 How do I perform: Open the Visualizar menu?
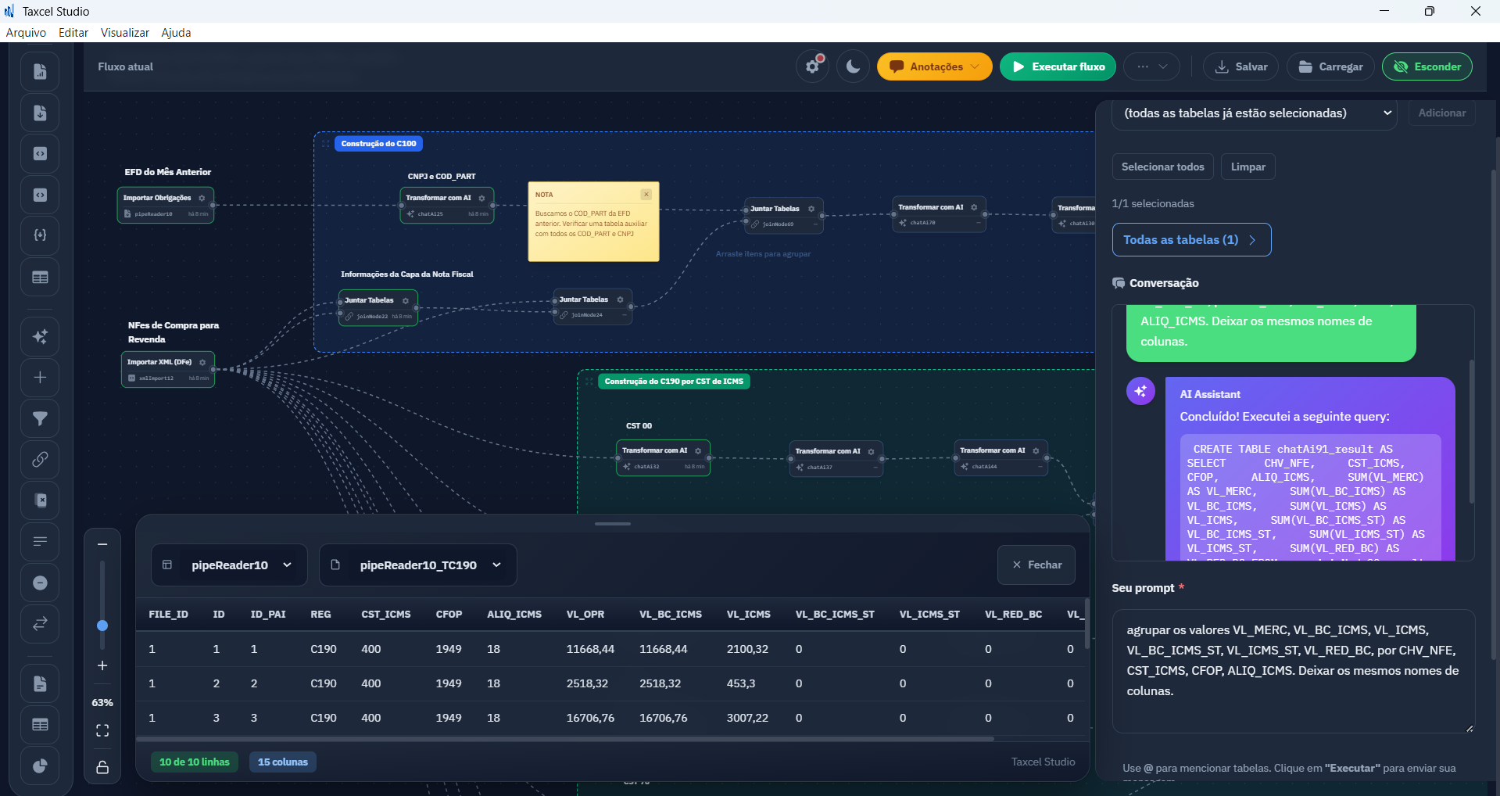[124, 33]
